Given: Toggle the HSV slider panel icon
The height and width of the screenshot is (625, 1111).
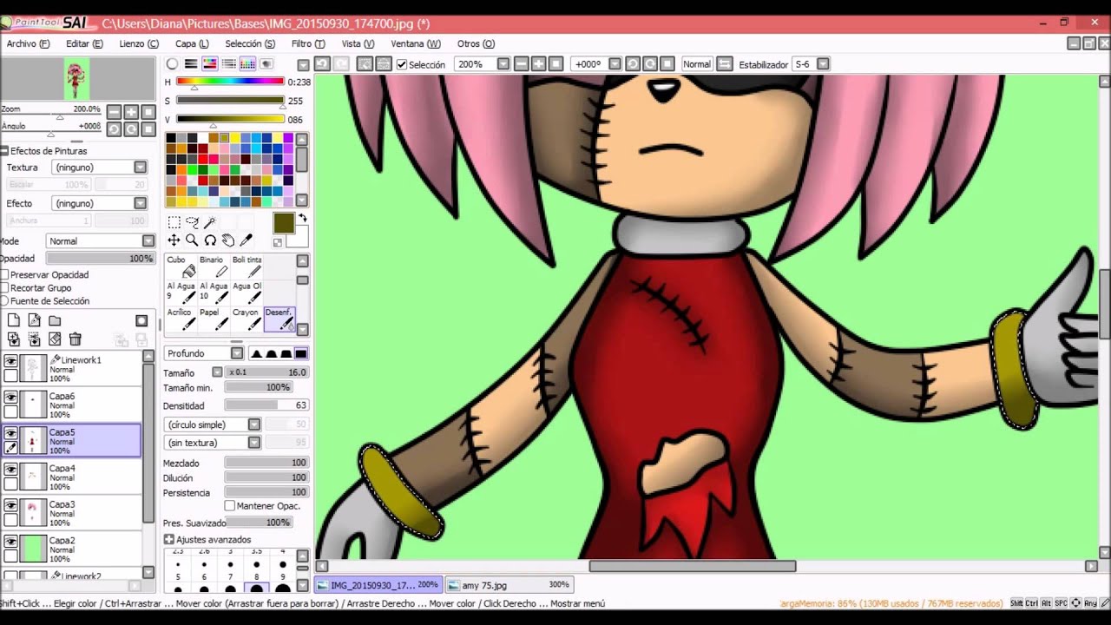Looking at the screenshot, I should click(209, 64).
